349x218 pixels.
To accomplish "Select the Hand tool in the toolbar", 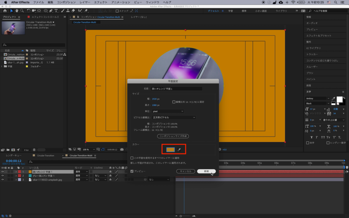I will point(17,11).
